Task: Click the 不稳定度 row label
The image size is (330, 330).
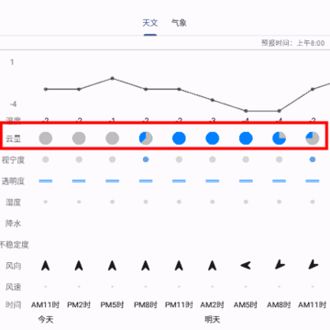Action: click(15, 245)
